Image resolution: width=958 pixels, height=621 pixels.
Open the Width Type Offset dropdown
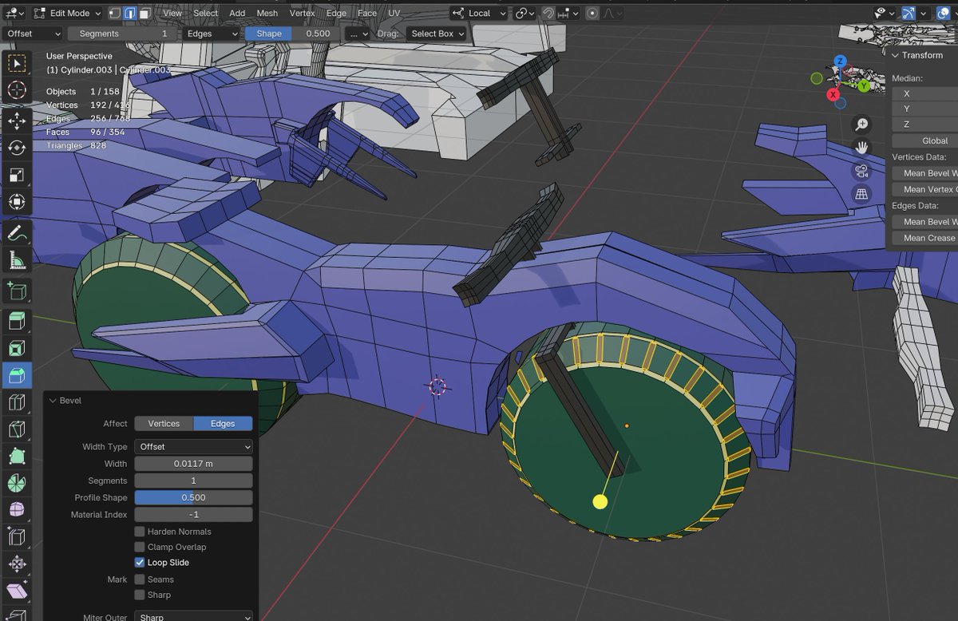click(193, 447)
